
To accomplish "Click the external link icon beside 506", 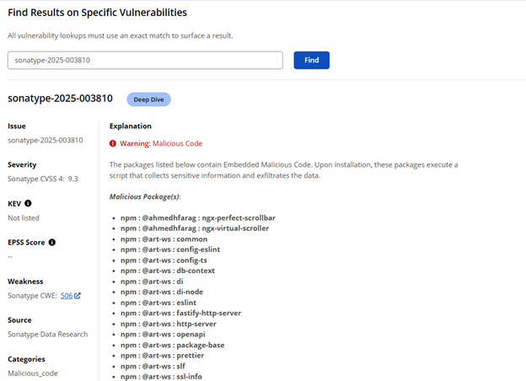I will click(x=78, y=296).
